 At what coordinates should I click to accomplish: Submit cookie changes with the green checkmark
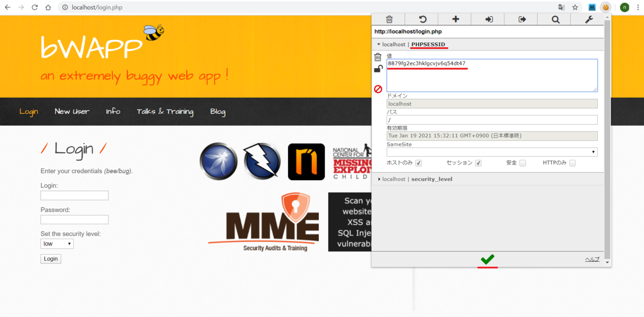click(487, 260)
